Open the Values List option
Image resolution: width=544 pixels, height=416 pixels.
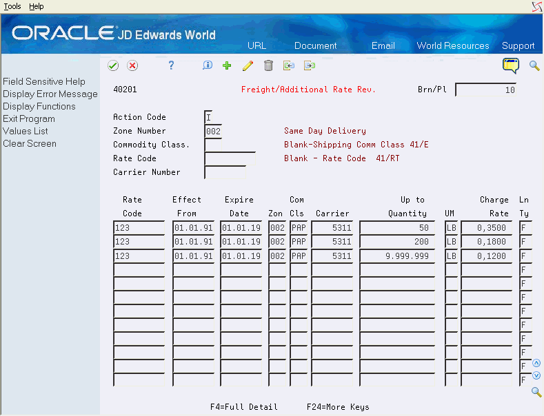point(26,131)
